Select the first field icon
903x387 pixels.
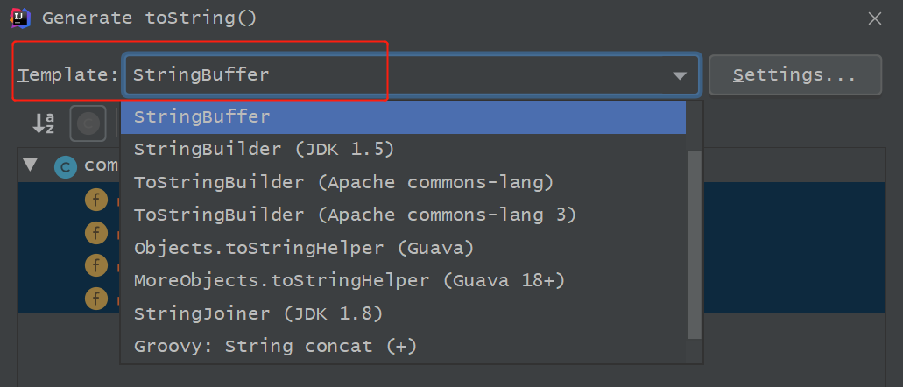pos(95,201)
